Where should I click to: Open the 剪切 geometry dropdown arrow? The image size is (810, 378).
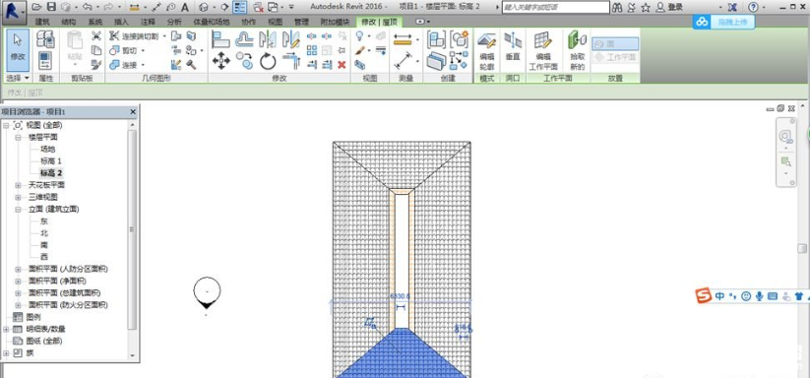click(143, 50)
